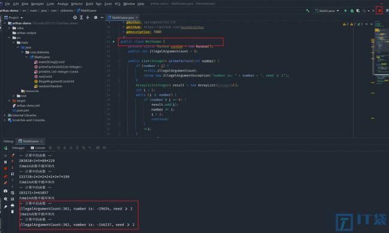Expand External Libraries node
Image resolution: width=389 pixels, height=233 pixels.
[5, 115]
